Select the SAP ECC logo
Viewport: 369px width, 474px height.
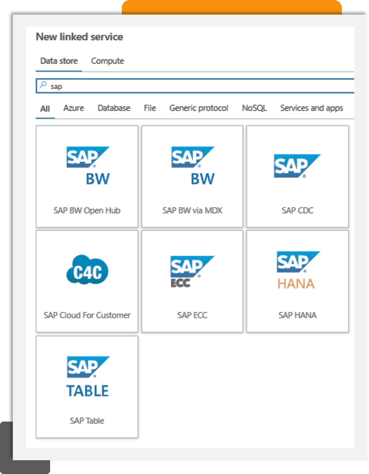click(x=192, y=272)
